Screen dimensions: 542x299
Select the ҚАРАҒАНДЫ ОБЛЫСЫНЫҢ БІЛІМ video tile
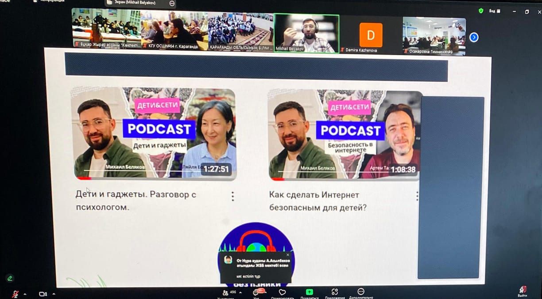click(240, 32)
